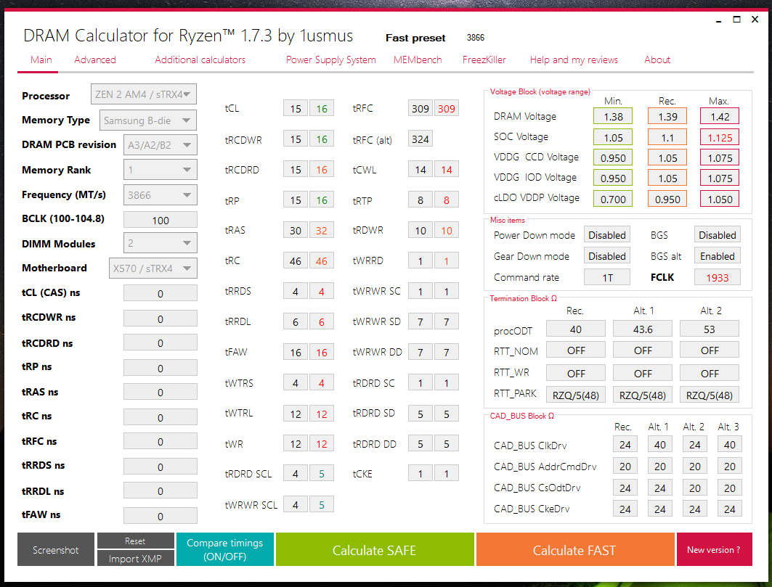
Task: Click SOC Voltage Rec. value 1.1
Action: (x=667, y=137)
